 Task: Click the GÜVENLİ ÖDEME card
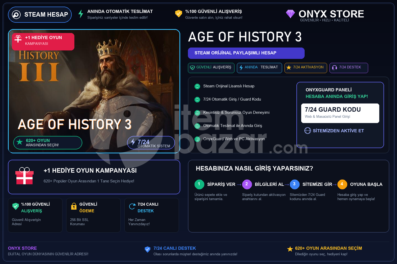[93, 215]
